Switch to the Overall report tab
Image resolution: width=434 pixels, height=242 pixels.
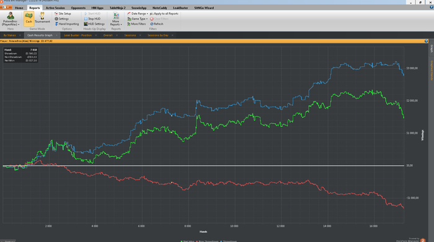tap(108, 35)
